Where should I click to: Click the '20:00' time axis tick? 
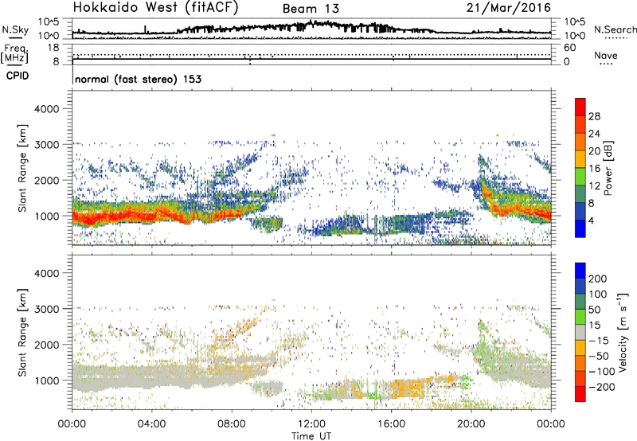click(471, 424)
